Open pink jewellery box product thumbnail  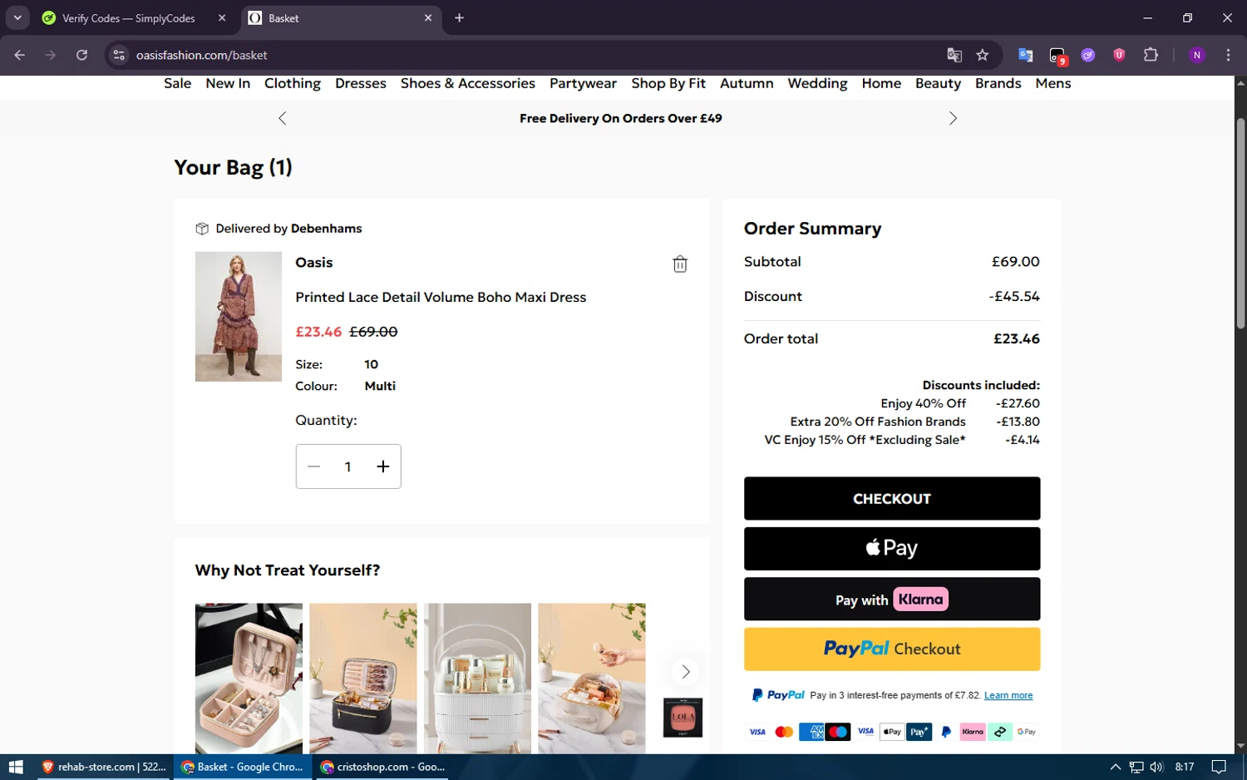coord(249,678)
